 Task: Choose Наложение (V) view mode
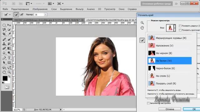click(170, 45)
